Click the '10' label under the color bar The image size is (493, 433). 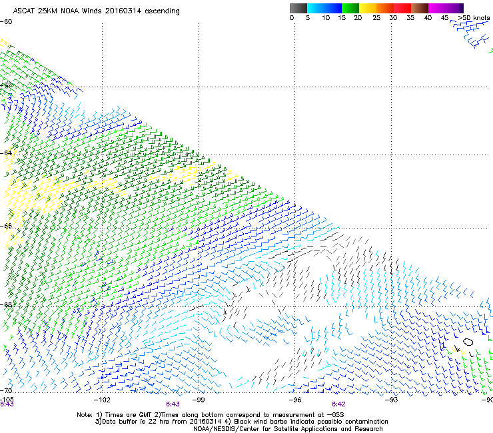coord(326,17)
